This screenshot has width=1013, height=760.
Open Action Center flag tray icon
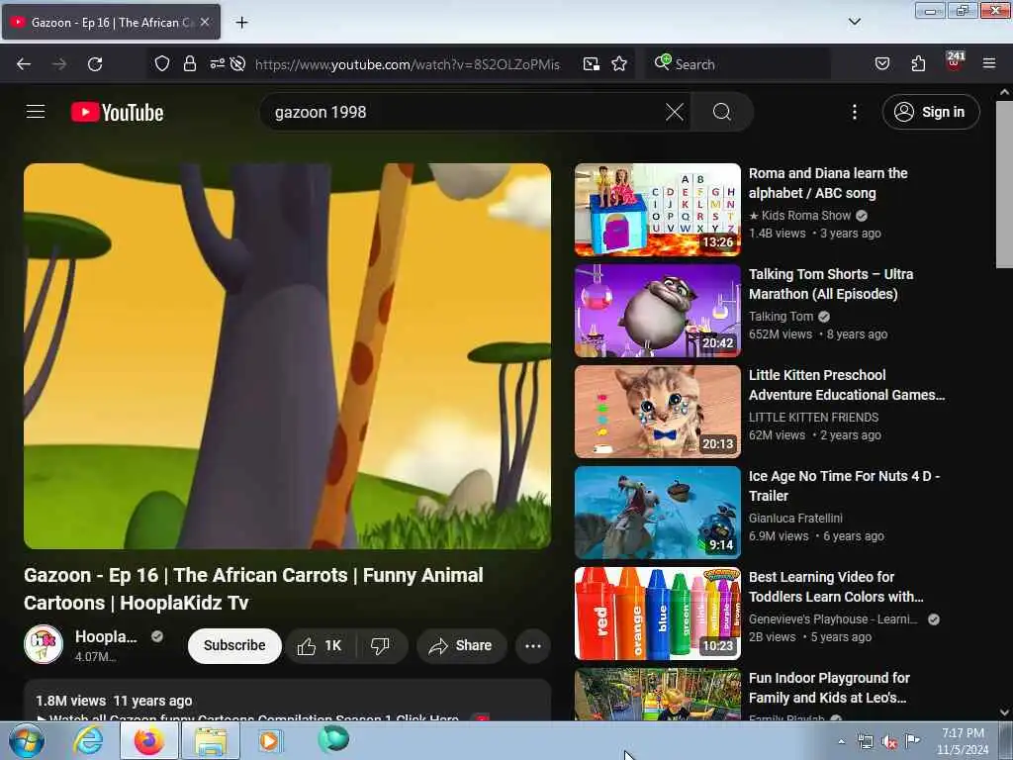[x=912, y=741]
